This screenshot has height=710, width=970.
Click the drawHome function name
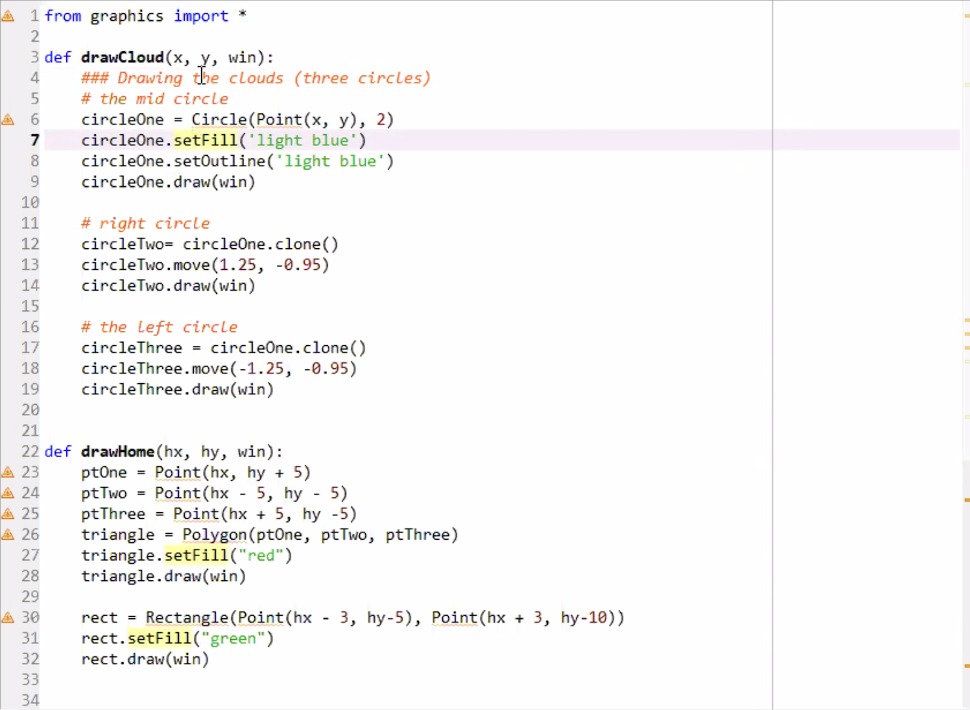[x=118, y=452]
